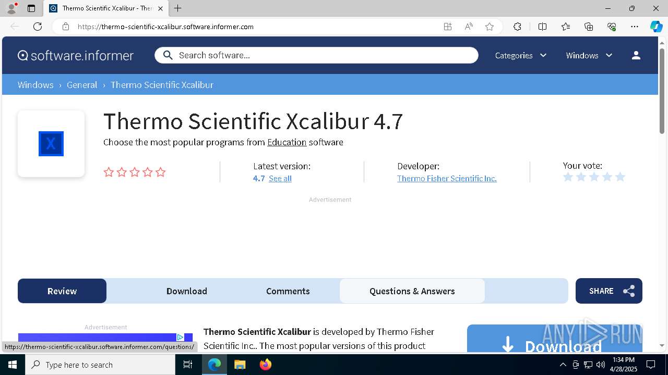Open the tab actions menu icon
This screenshot has height=375, width=668.
[x=31, y=8]
